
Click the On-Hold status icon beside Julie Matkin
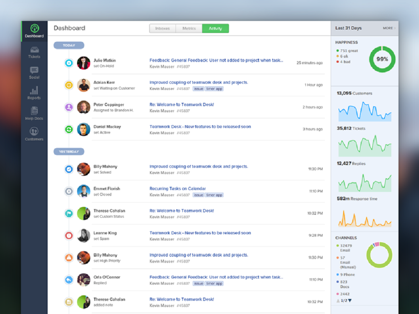(69, 63)
